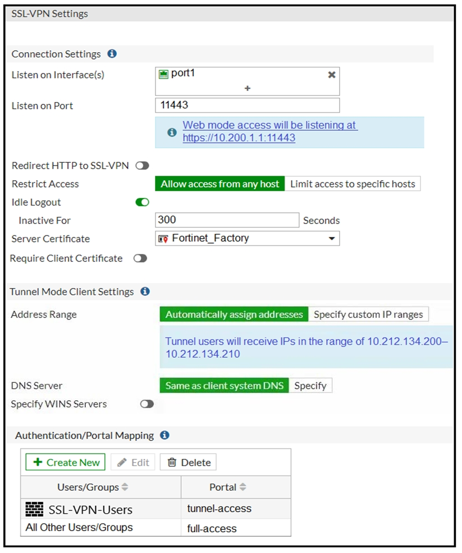Viewport: 462px width, 553px height.
Task: Enable Specify WINS Servers toggle
Action: coord(147,404)
